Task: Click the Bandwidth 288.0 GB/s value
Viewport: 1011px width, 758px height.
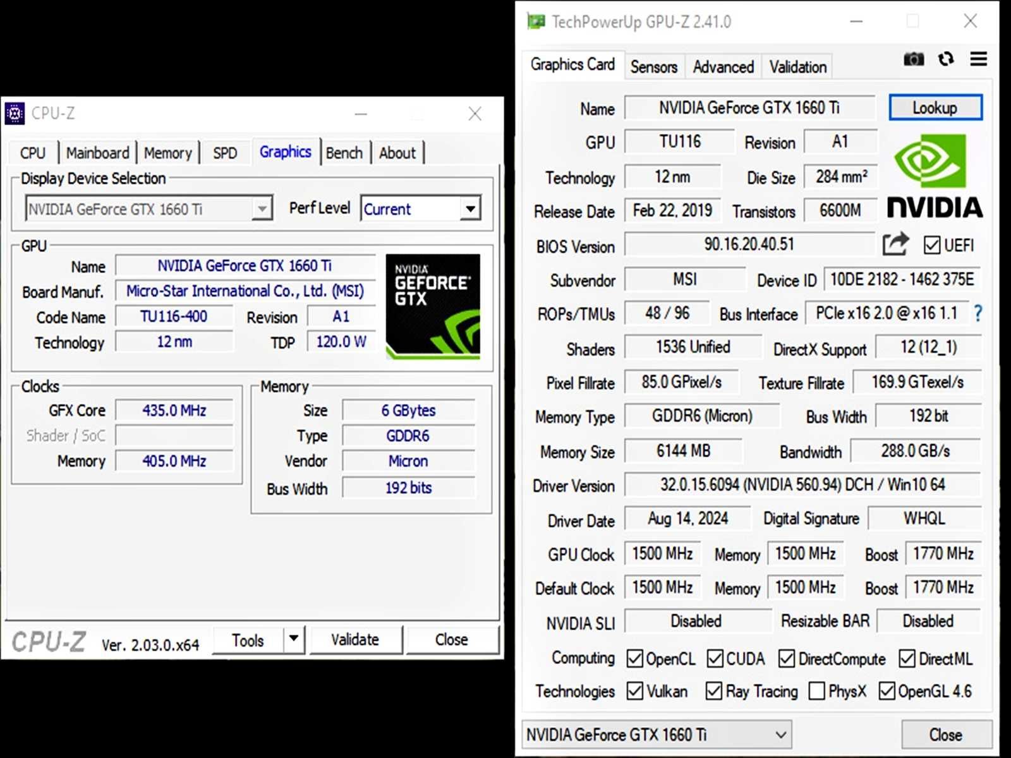Action: [x=916, y=451]
